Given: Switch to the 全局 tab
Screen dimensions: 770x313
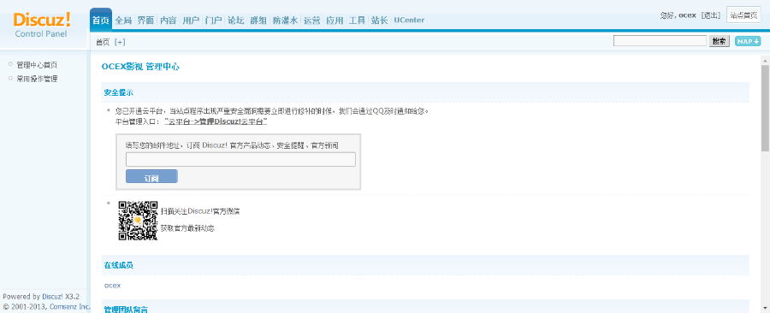Looking at the screenshot, I should click(x=123, y=21).
